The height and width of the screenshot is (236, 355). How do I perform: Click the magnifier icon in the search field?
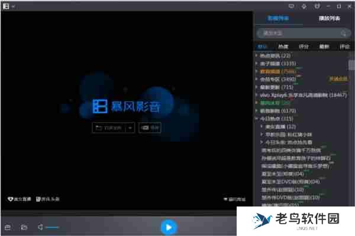tap(344, 34)
